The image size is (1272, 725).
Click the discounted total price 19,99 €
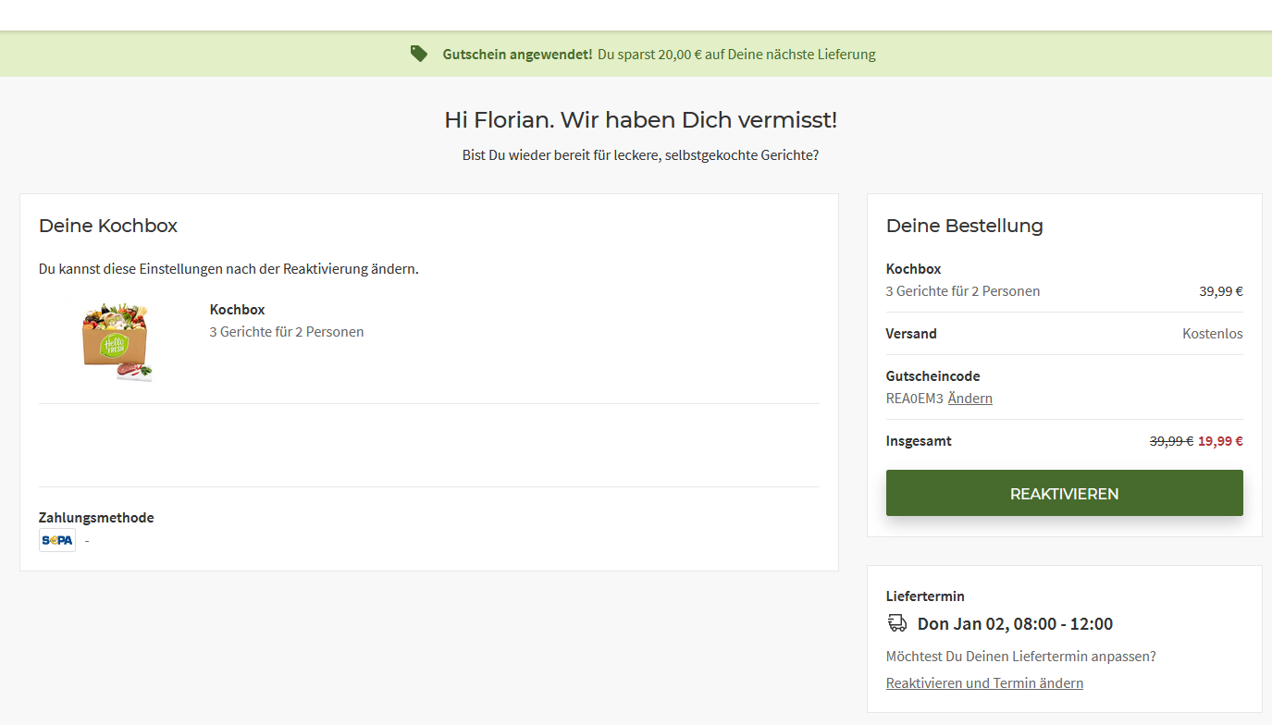pos(1220,441)
